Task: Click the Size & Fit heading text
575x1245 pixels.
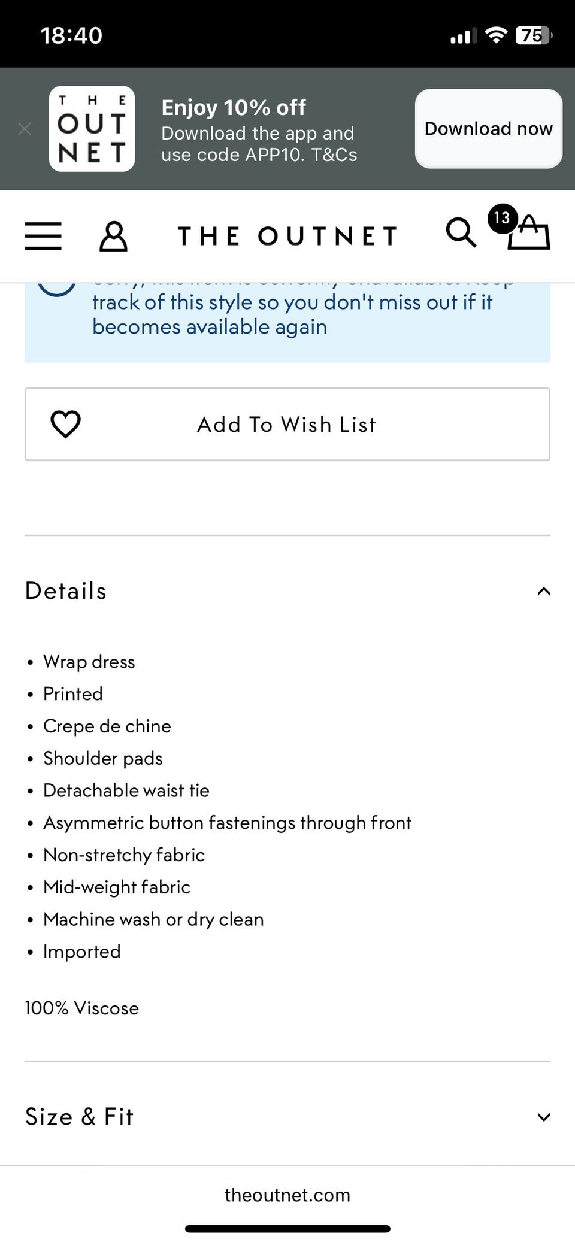Action: (x=79, y=1117)
